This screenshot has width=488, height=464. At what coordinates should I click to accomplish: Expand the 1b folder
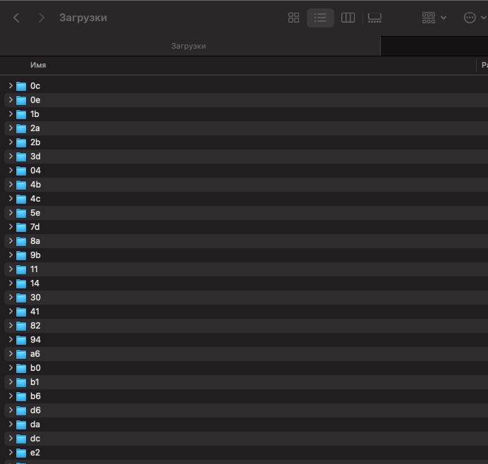(x=11, y=114)
